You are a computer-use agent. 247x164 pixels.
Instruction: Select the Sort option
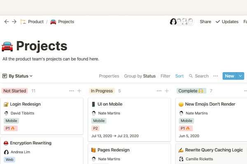click(179, 76)
